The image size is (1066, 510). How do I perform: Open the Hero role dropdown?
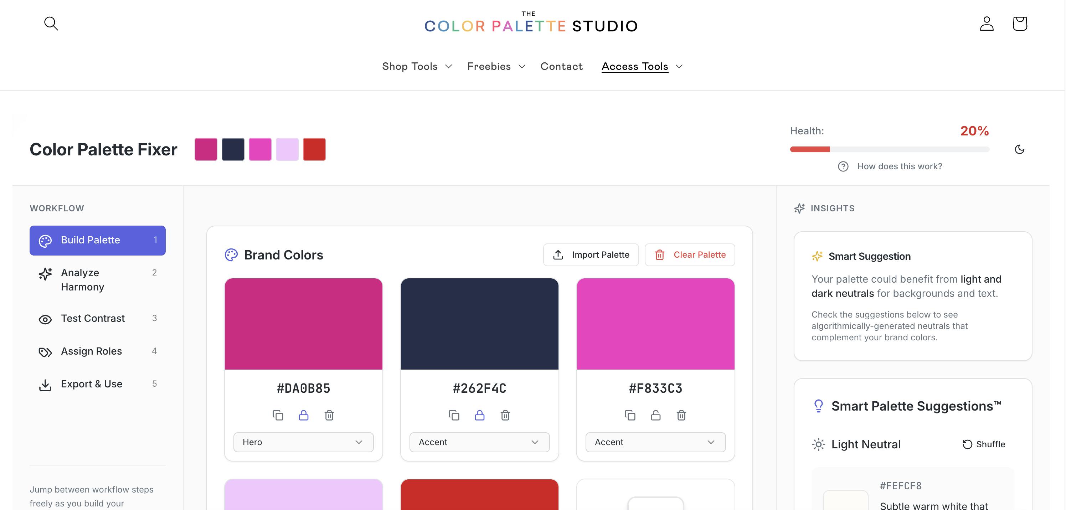coord(303,442)
